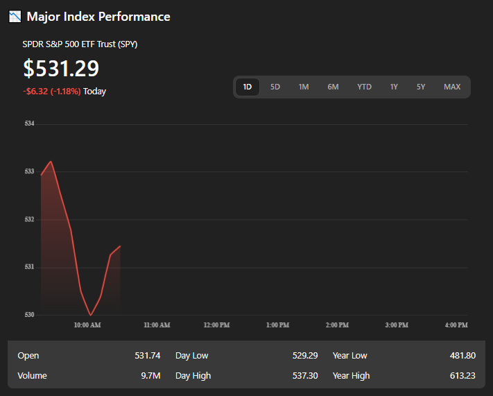
Task: Click the Year Low label
Action: (x=350, y=355)
